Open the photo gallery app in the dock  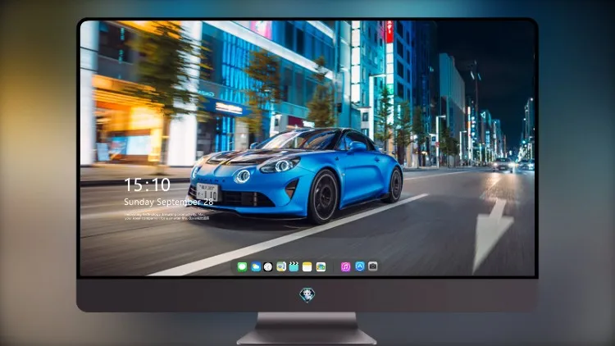coord(321,266)
